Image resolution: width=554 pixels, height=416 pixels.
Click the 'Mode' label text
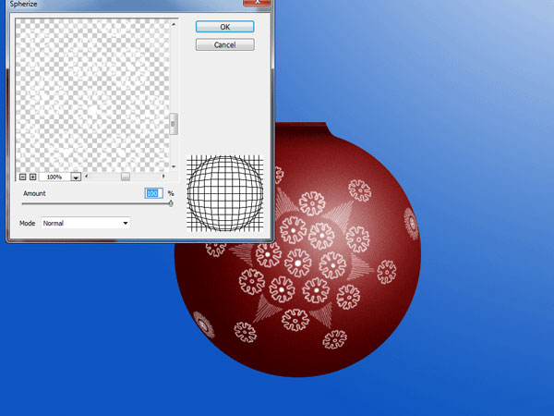click(x=27, y=223)
